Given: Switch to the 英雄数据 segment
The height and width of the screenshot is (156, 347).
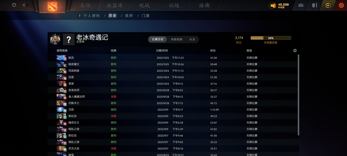Looking at the screenshot, I should tap(176, 39).
